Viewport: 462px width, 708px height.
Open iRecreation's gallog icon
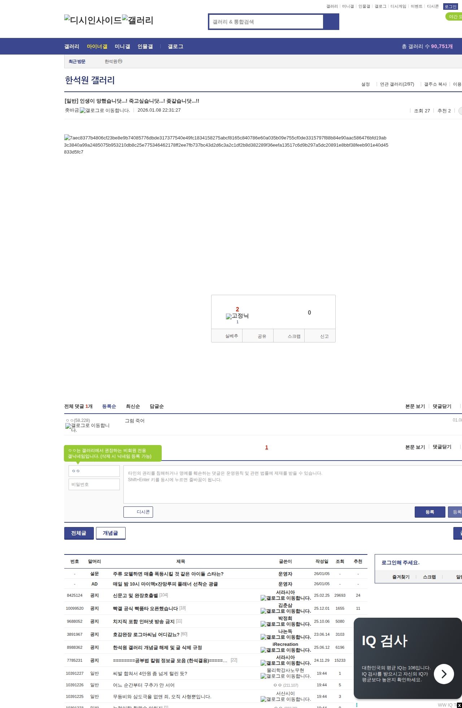click(x=286, y=650)
